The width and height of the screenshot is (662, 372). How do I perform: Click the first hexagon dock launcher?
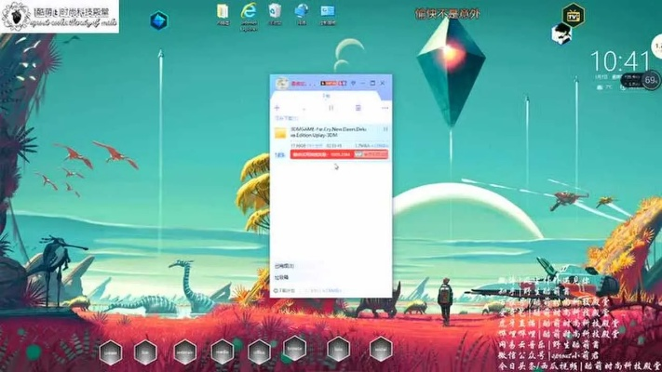point(111,352)
